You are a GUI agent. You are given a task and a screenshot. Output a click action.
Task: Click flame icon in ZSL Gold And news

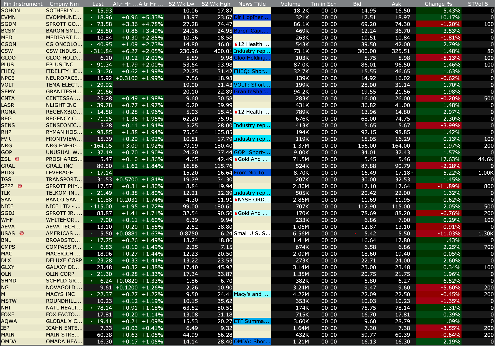[236, 159]
